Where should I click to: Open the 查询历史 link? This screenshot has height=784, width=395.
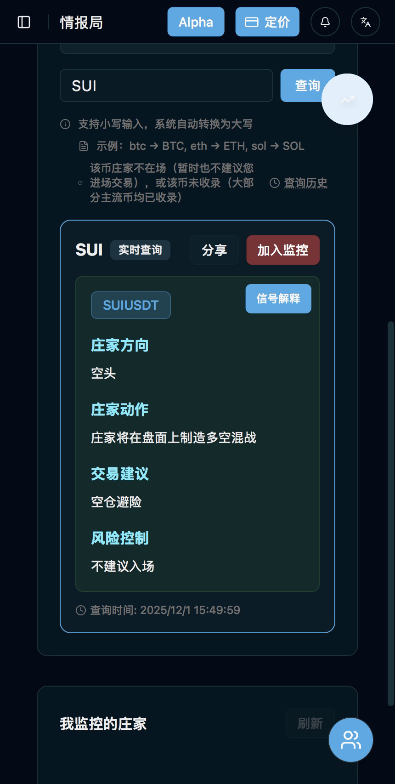pos(305,183)
